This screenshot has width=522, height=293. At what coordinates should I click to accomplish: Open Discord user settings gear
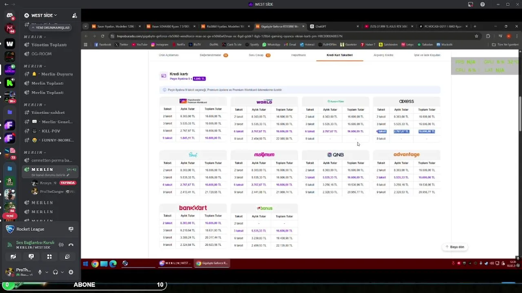[x=71, y=272]
